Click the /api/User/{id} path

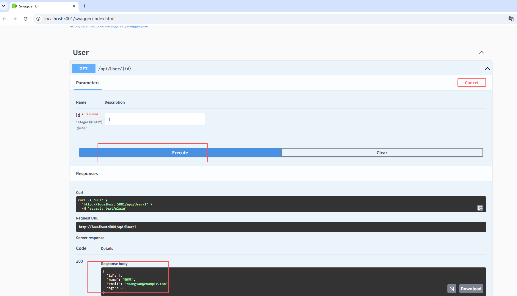click(x=115, y=69)
